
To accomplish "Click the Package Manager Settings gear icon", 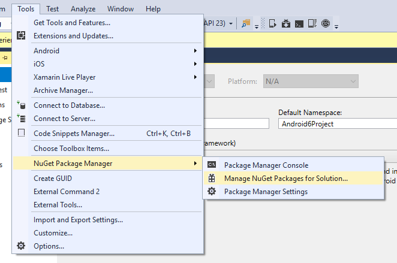I will tap(212, 191).
